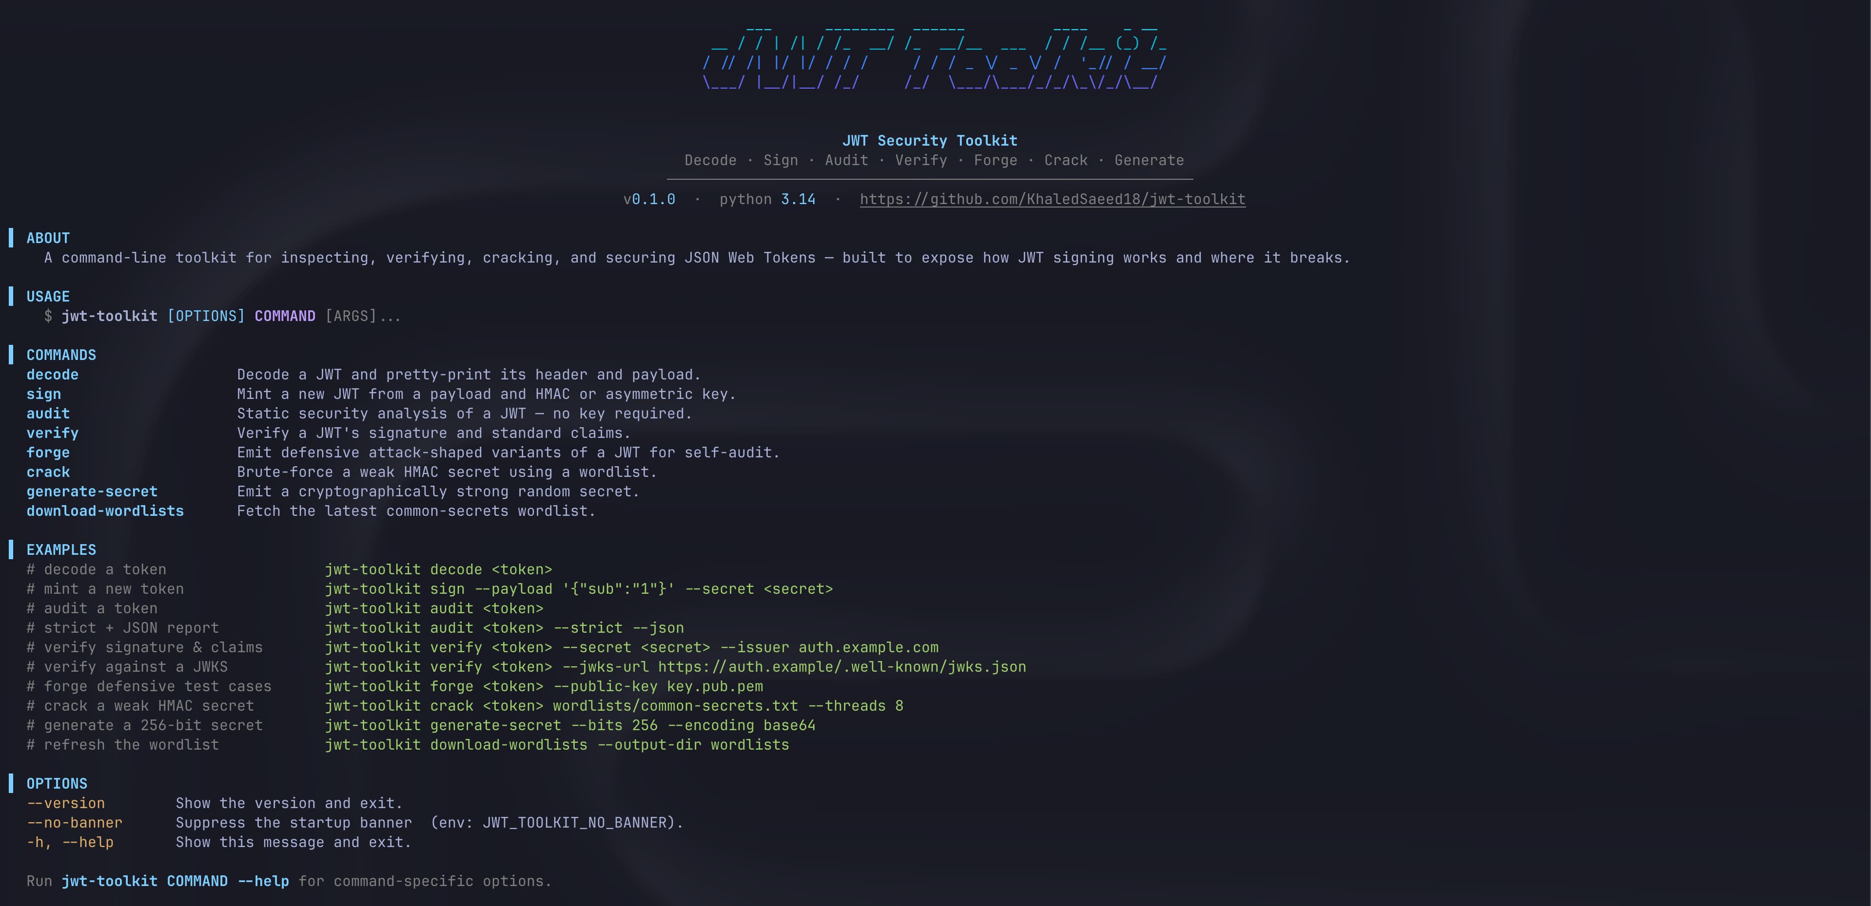1871x906 pixels.
Task: Click 'Brute-force a weak HMAC secret' description
Action: (447, 472)
